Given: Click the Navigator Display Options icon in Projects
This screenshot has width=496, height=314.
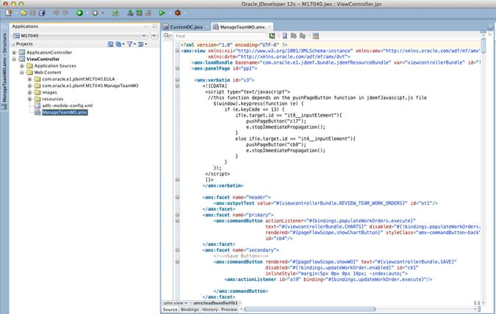Looking at the screenshot, I should [x=110, y=44].
